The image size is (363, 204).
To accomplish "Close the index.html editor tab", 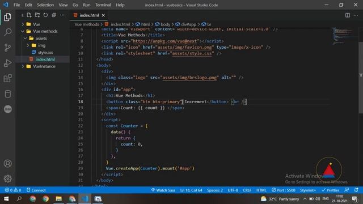I will [x=103, y=15].
